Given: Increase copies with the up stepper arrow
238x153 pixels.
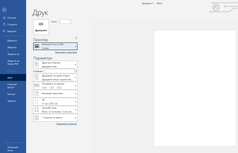Looking at the screenshot, I should 70,20.
